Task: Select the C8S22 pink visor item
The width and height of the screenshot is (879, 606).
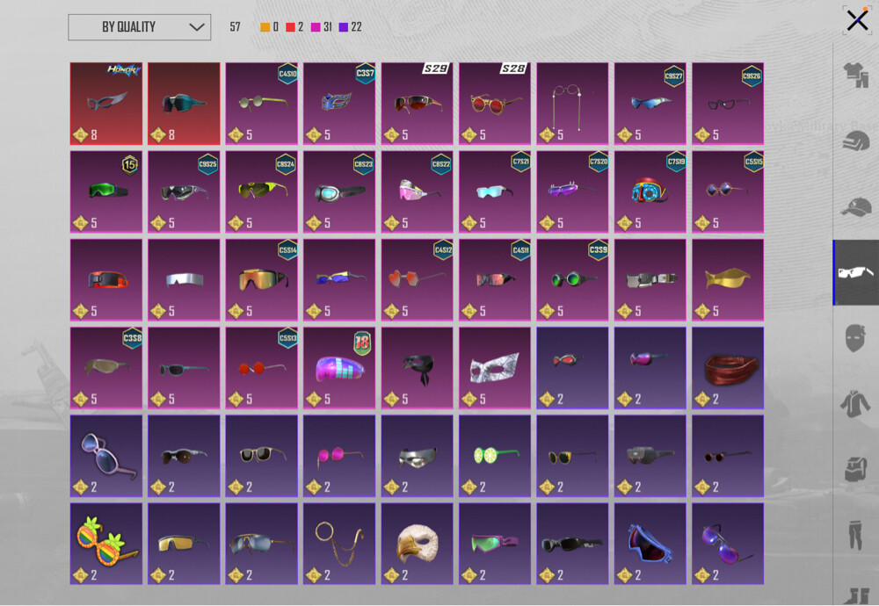Action: (x=417, y=191)
